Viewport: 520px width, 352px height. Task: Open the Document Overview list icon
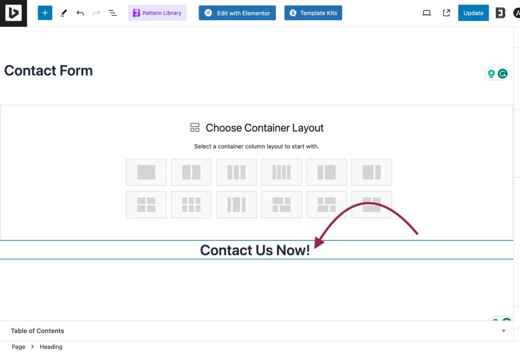point(113,13)
